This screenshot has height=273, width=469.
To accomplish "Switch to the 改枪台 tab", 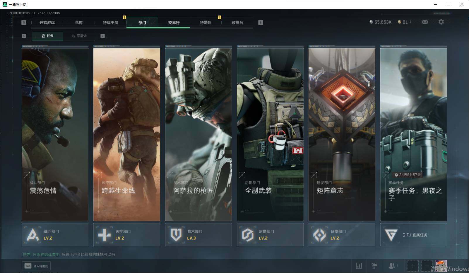I will [x=237, y=23].
